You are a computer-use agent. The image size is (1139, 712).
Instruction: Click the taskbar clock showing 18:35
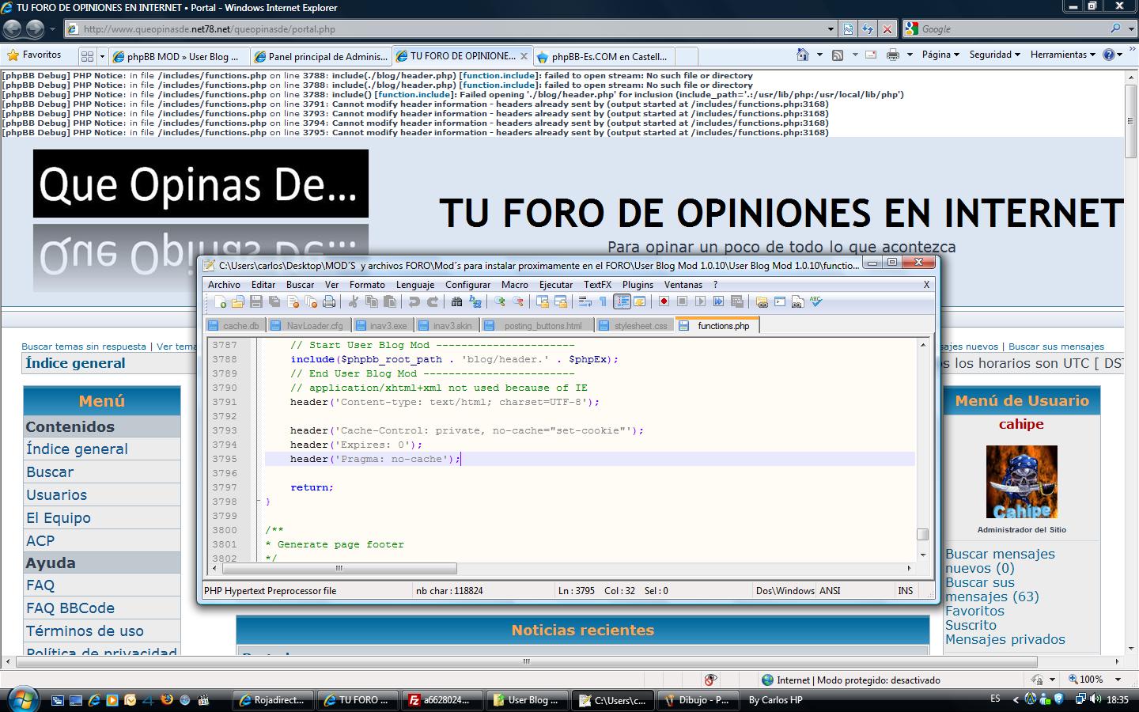(x=1118, y=700)
